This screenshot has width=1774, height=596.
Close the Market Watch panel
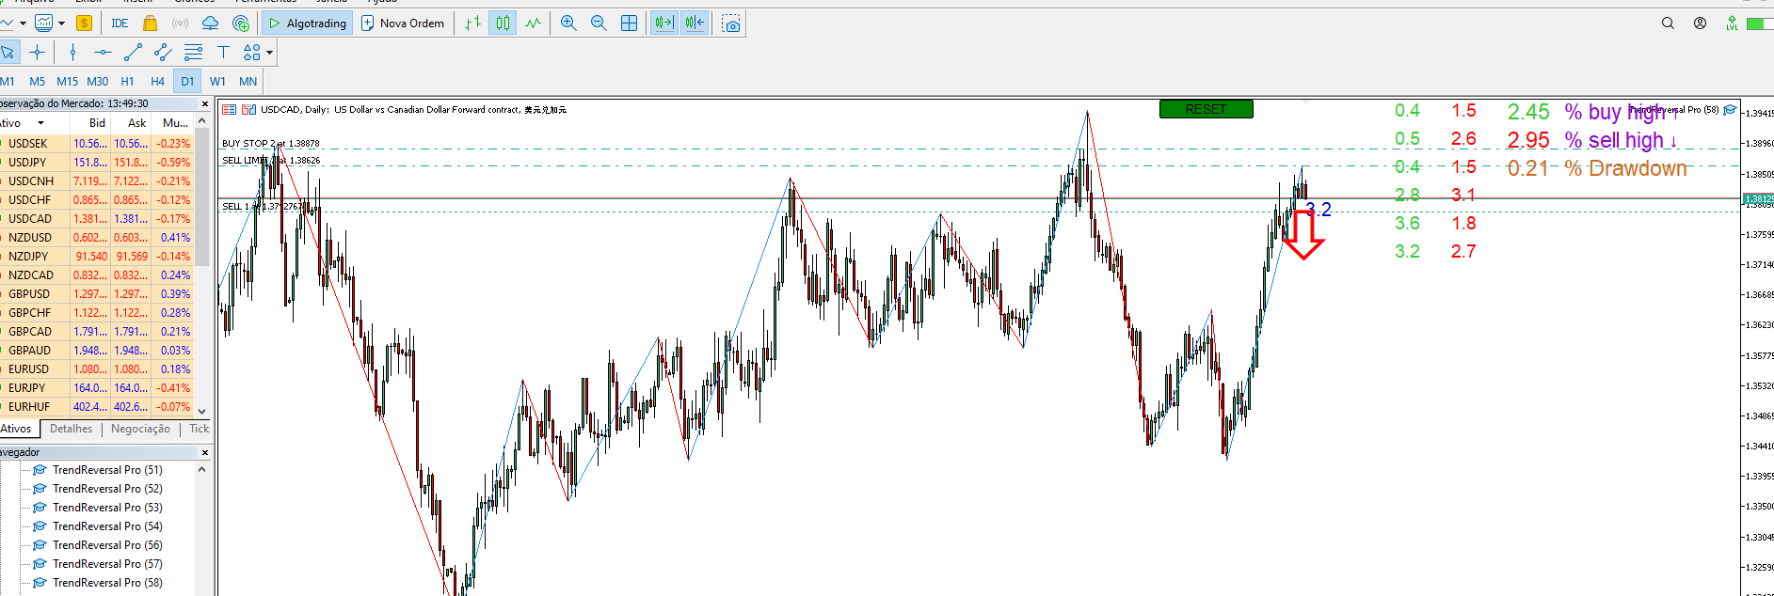pyautogui.click(x=205, y=103)
